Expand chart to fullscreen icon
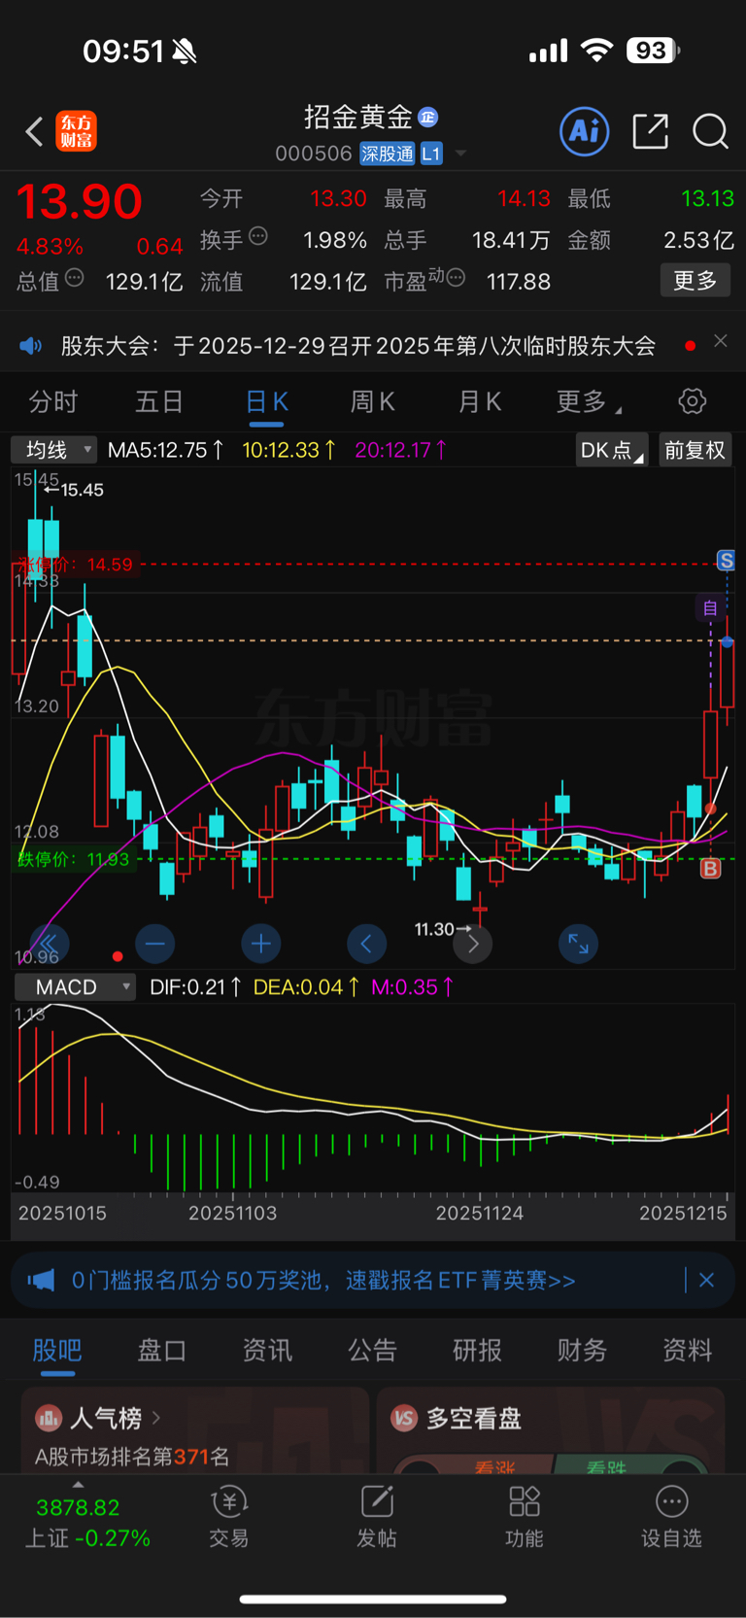 coord(578,943)
